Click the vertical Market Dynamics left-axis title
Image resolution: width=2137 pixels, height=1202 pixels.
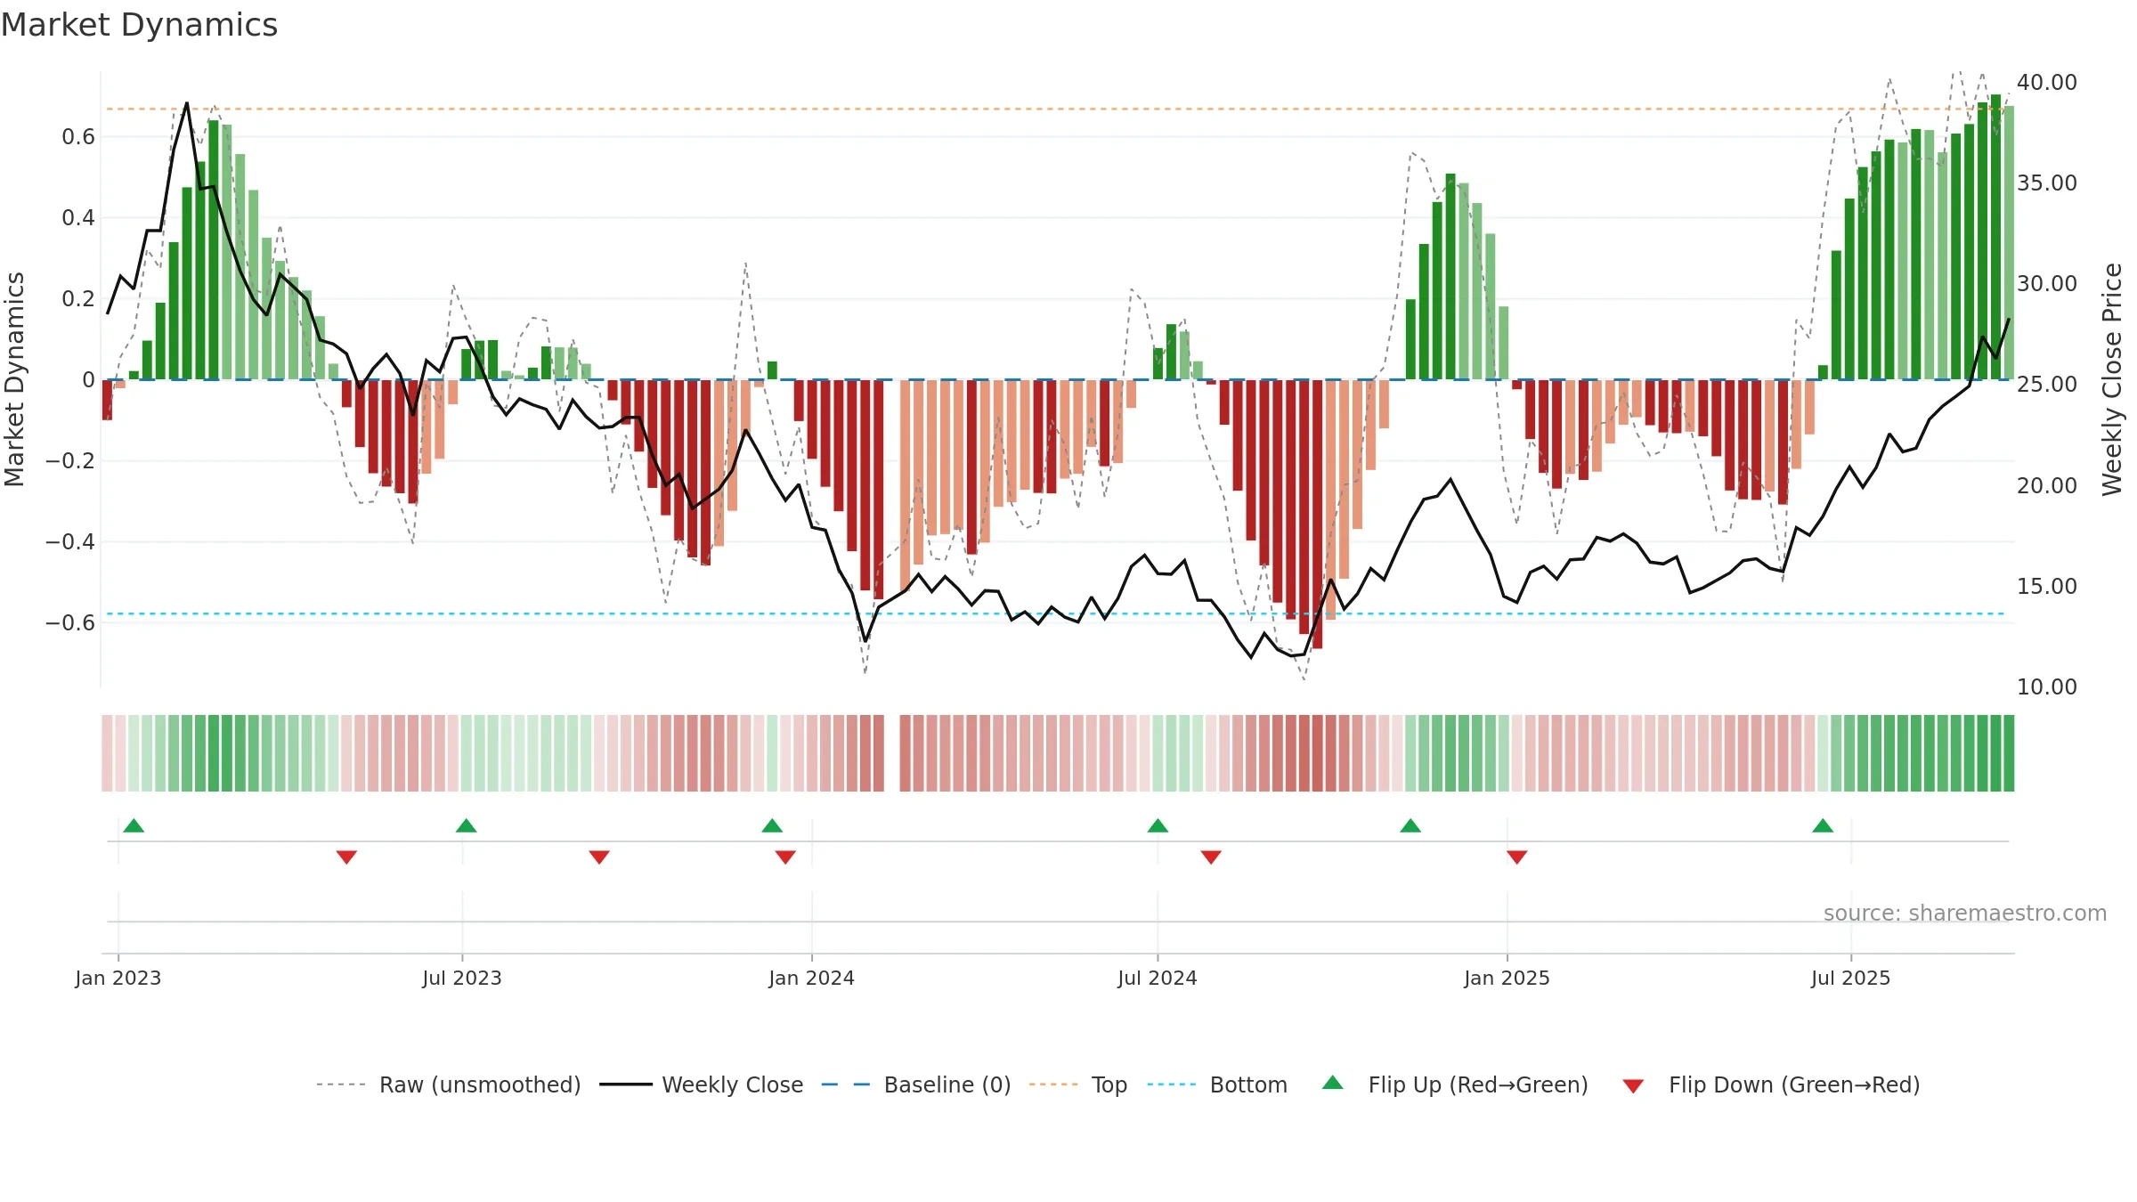point(14,379)
